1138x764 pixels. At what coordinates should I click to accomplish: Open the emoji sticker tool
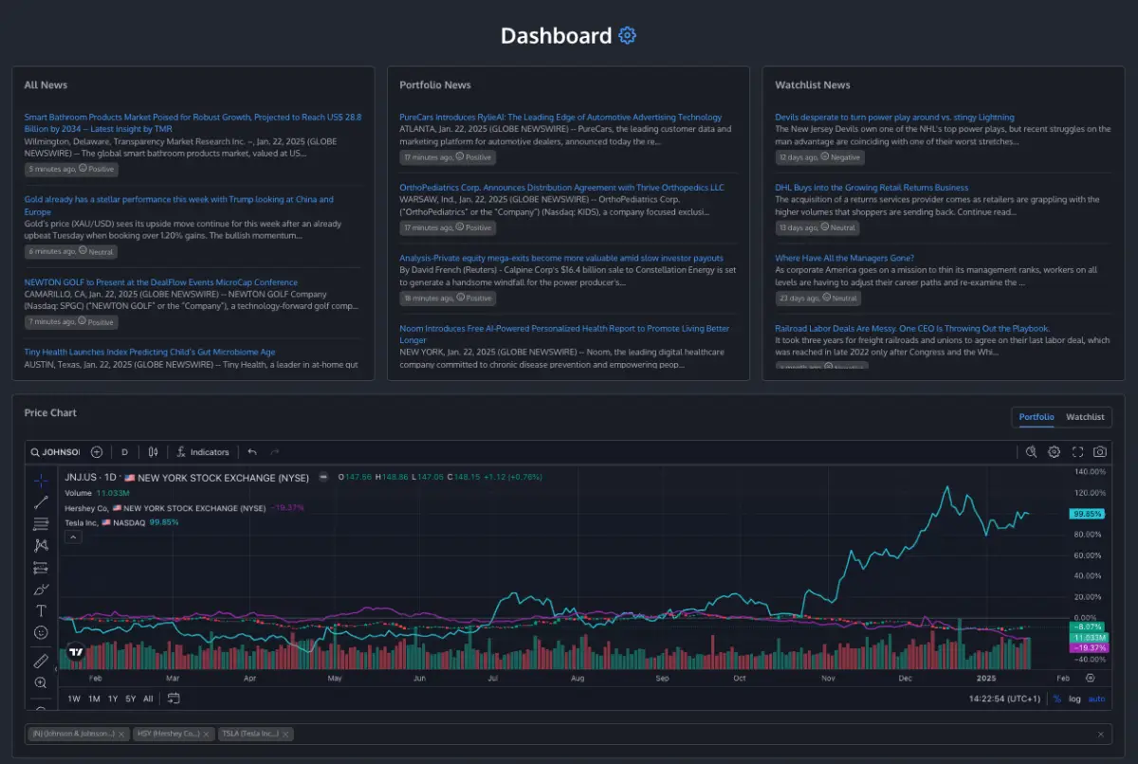[41, 632]
